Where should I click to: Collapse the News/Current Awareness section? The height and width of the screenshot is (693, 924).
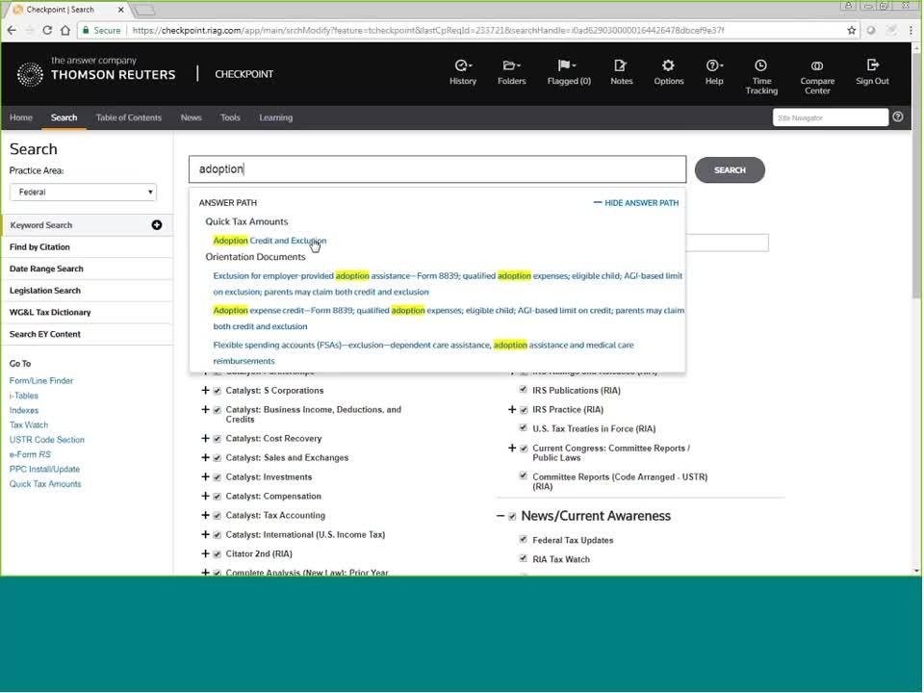click(500, 516)
